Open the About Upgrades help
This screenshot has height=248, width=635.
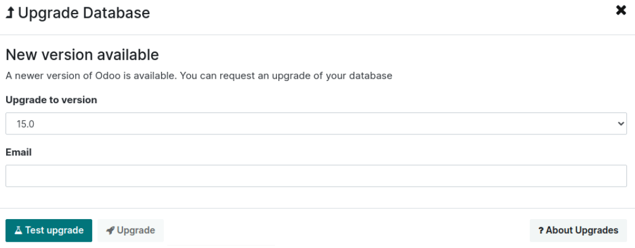click(x=578, y=231)
